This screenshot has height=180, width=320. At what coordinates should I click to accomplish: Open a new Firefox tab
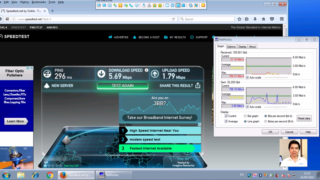tap(52, 11)
